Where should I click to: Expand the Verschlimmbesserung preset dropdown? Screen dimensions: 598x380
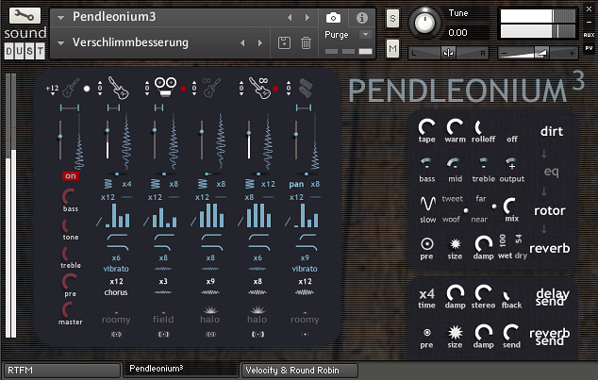[x=60, y=43]
